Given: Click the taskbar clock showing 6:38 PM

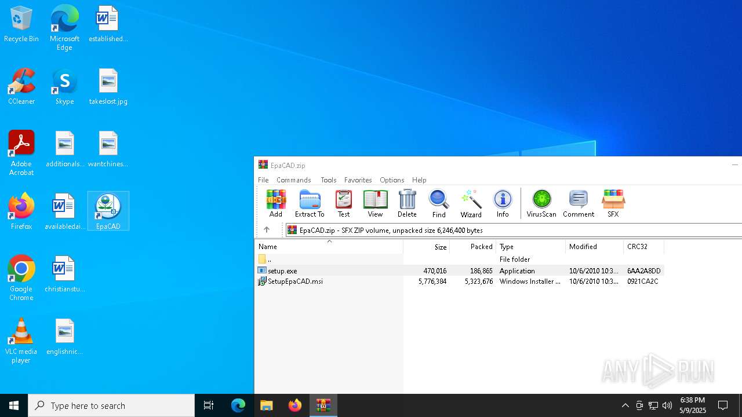Looking at the screenshot, I should click(x=693, y=405).
